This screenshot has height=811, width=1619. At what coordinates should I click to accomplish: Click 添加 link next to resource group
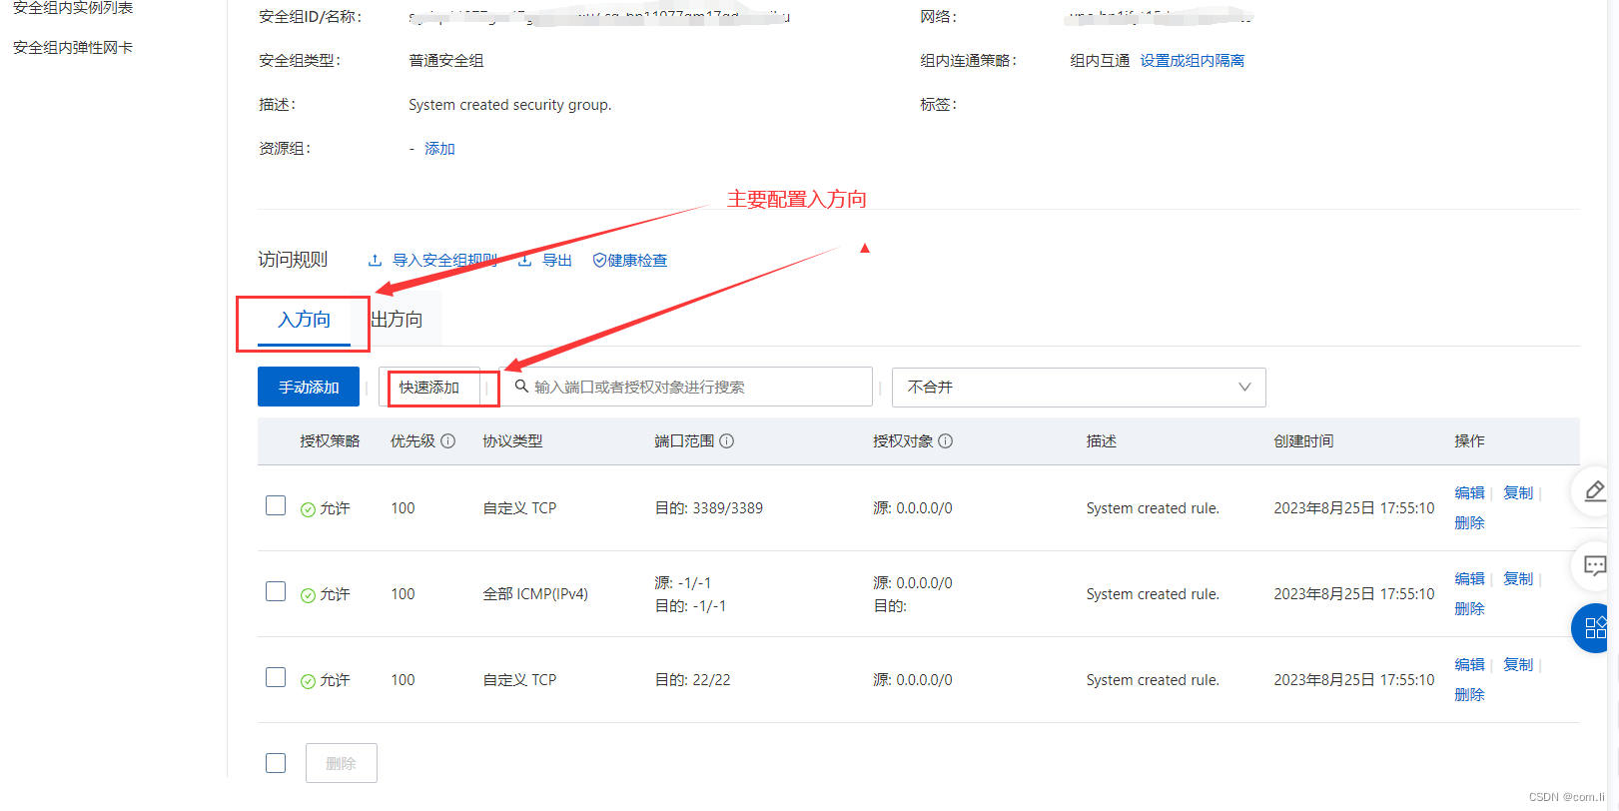coord(439,149)
